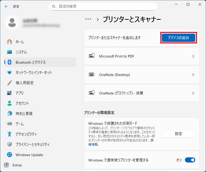Click the Extras icon

(x=6, y=165)
